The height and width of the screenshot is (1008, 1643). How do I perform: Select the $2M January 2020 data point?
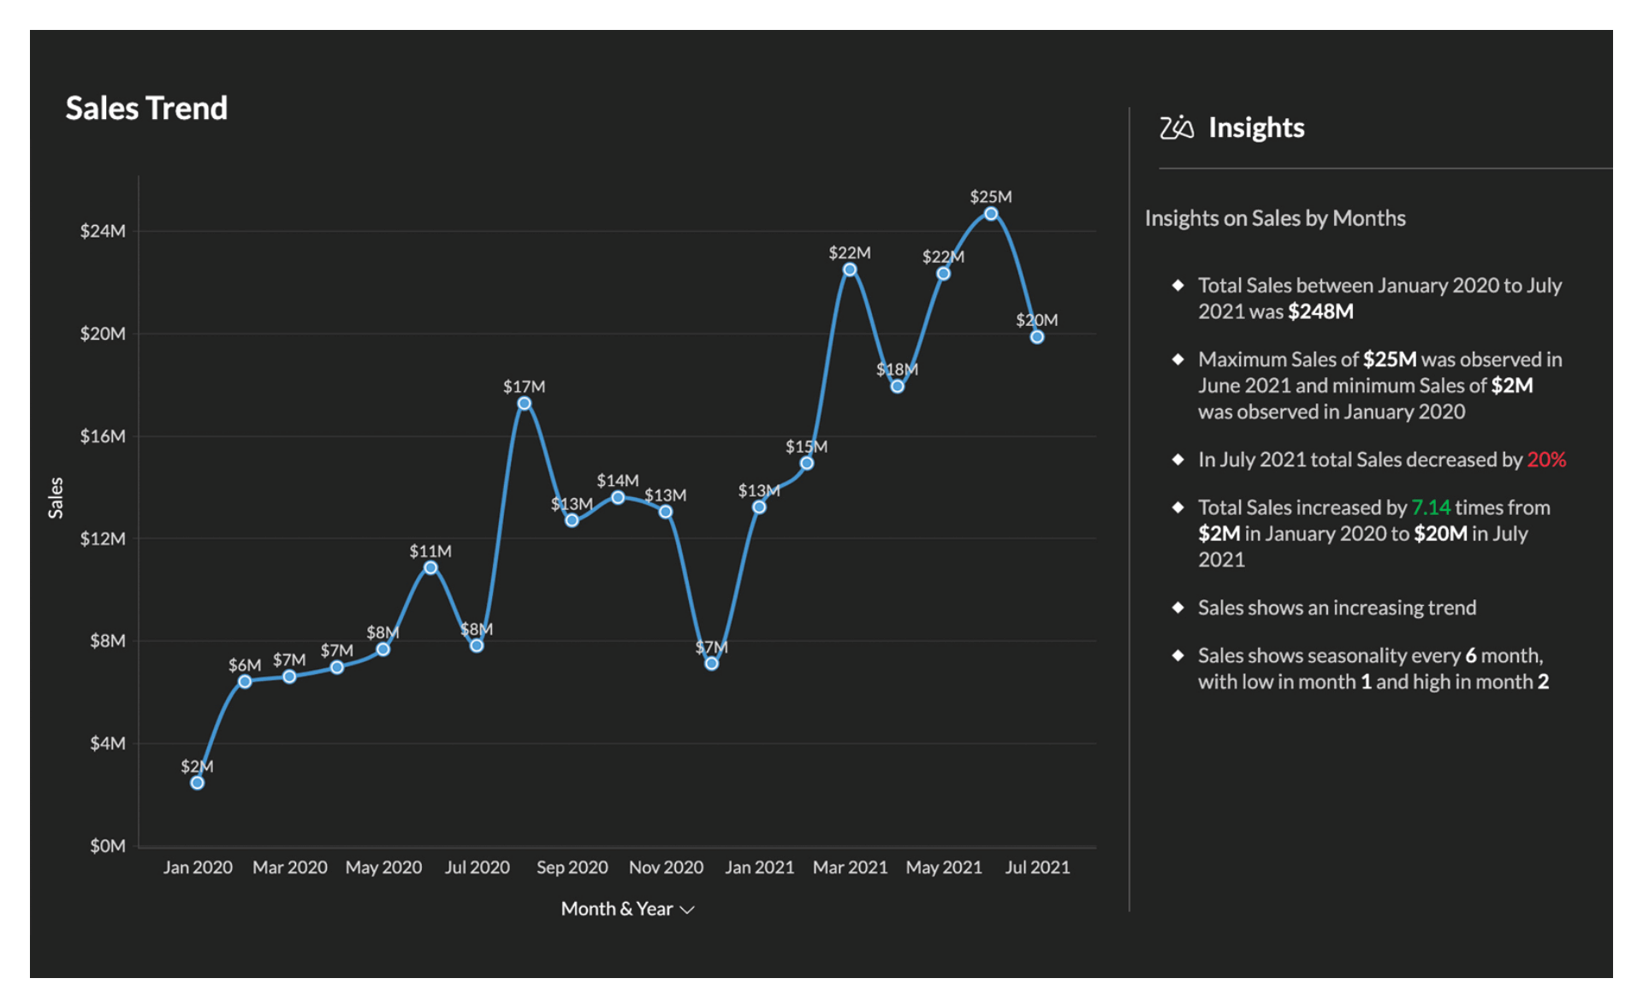pyautogui.click(x=198, y=783)
